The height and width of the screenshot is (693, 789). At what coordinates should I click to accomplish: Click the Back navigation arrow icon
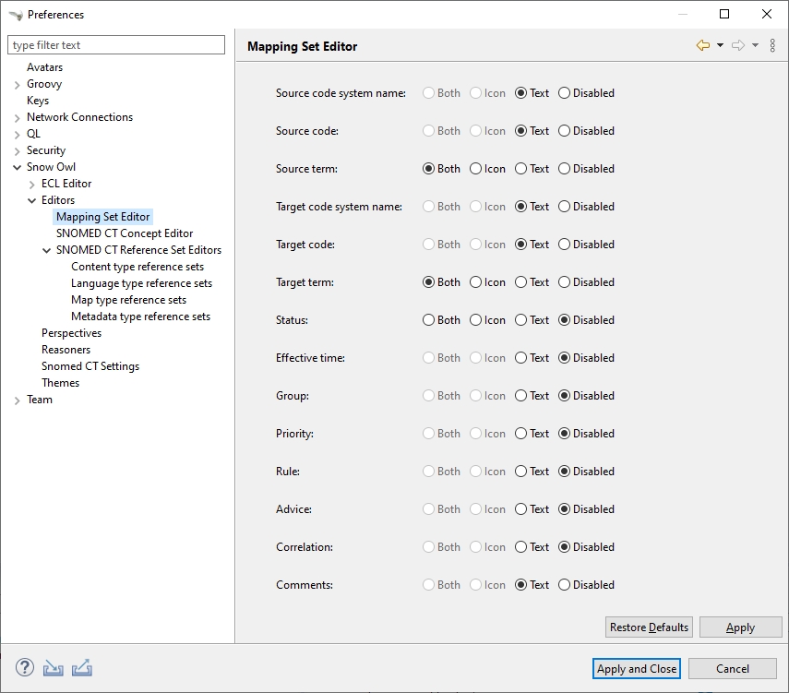click(x=703, y=45)
